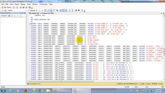Open the master database dropdown

coord(26,10)
